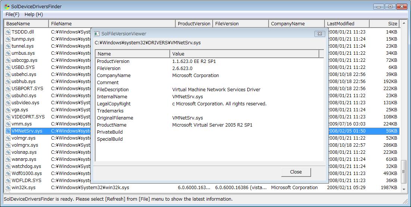Click the driver icon for umbus.sys
411x207 pixels.
pos(8,53)
